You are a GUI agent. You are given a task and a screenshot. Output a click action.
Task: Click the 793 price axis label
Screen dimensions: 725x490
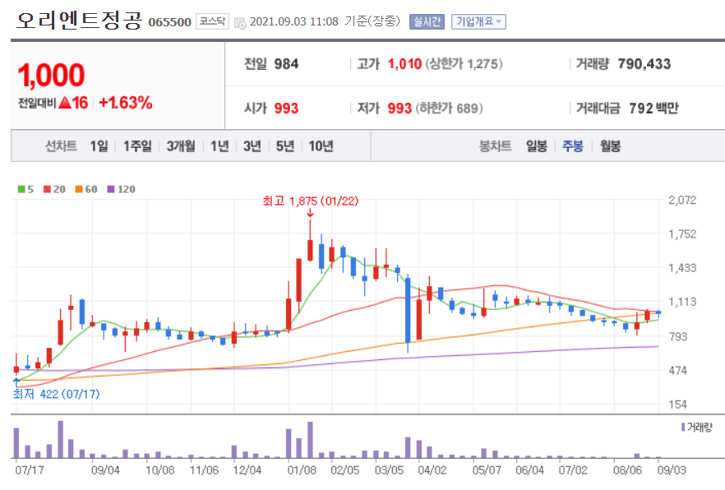pos(678,336)
